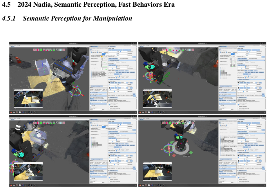Expand Footstep Planning Options in top-left window
The image size is (270, 194).
click(x=122, y=80)
